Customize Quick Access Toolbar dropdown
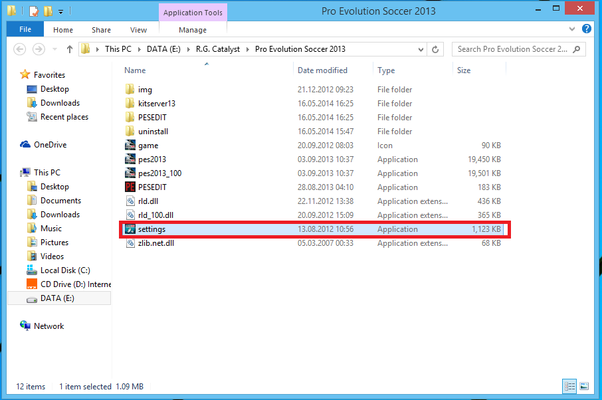The image size is (602, 400). tap(60, 12)
